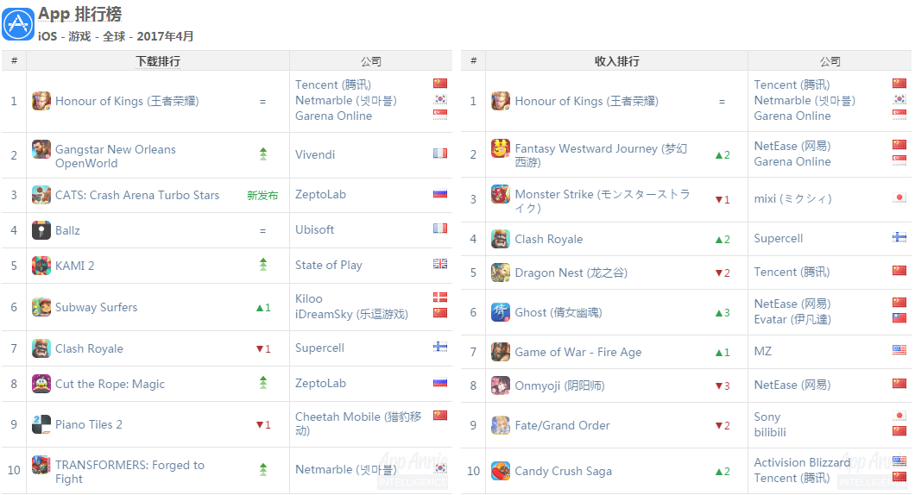Open the Subway Surfers link
This screenshot has width=915, height=495.
(97, 307)
